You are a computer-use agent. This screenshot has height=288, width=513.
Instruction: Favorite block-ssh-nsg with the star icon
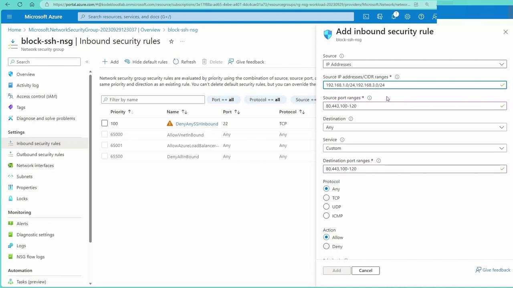click(x=171, y=42)
